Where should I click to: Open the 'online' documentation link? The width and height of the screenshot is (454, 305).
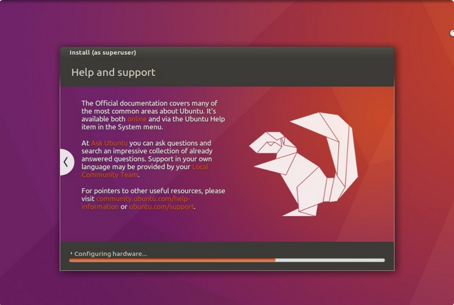[137, 119]
